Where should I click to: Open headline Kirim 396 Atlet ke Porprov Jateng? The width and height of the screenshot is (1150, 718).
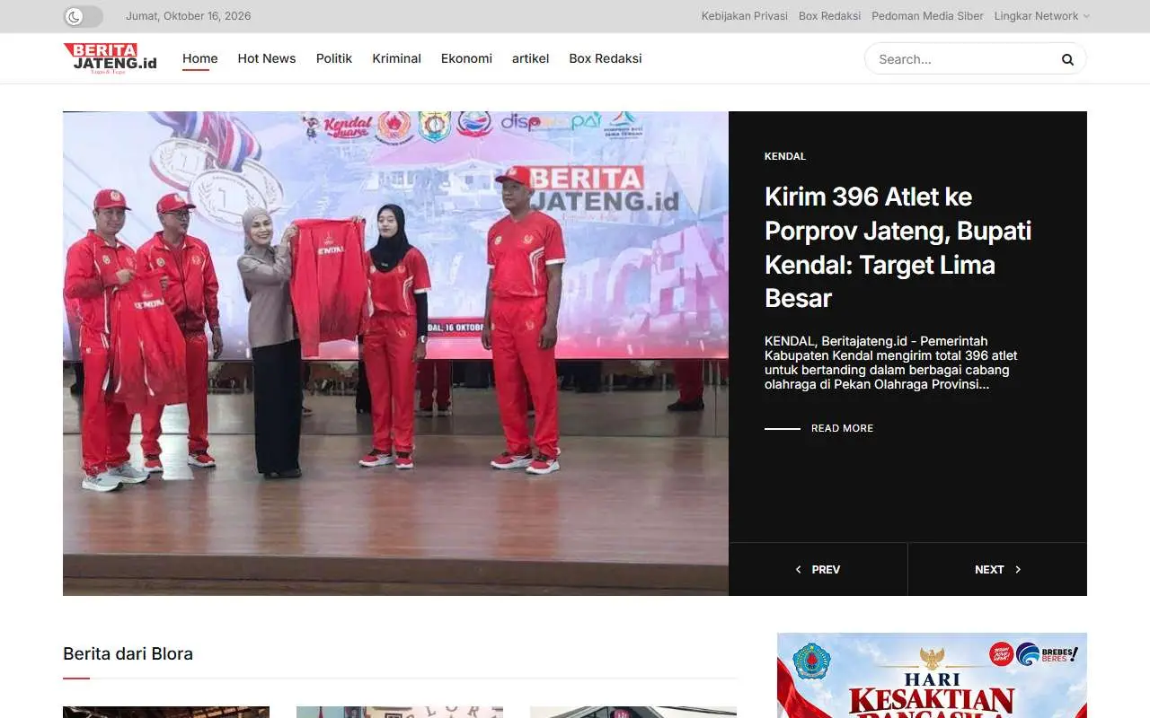898,247
